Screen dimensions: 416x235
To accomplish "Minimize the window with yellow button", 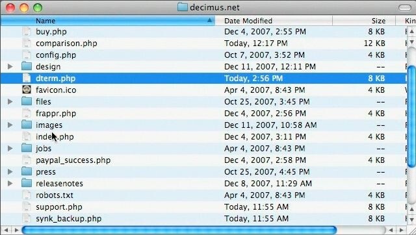I will pos(24,7).
